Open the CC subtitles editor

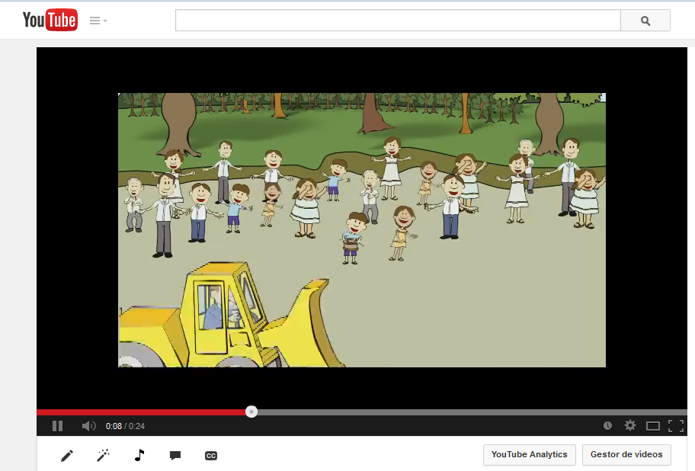[x=211, y=456]
